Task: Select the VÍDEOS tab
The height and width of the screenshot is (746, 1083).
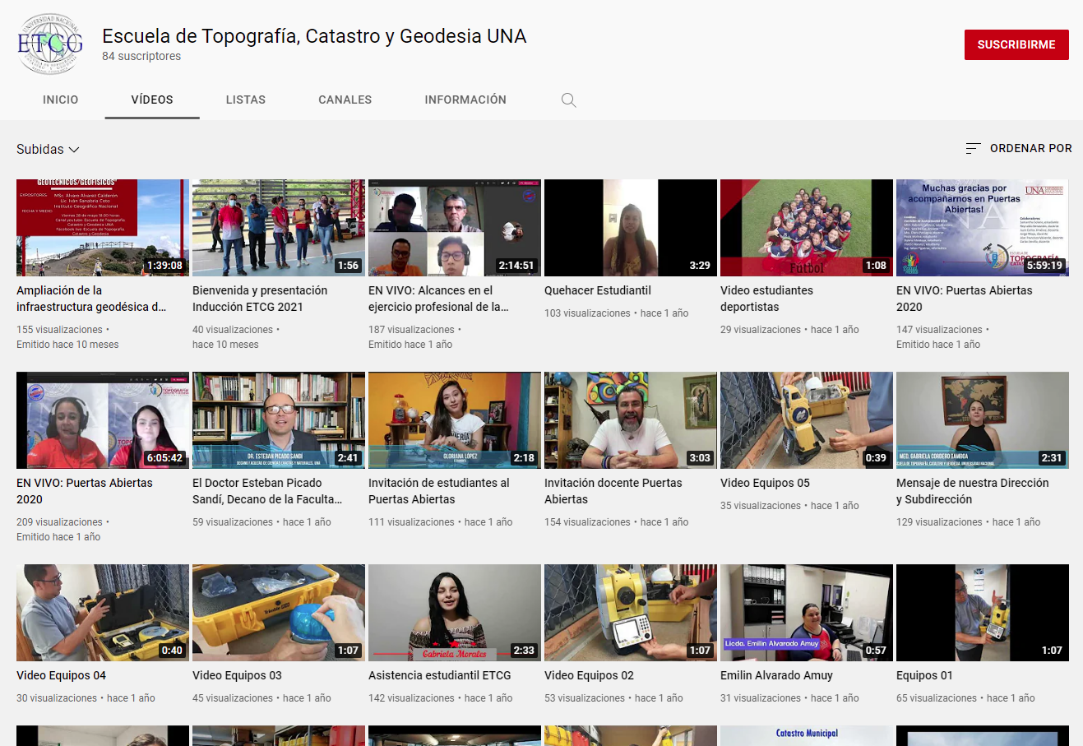Action: coord(152,100)
